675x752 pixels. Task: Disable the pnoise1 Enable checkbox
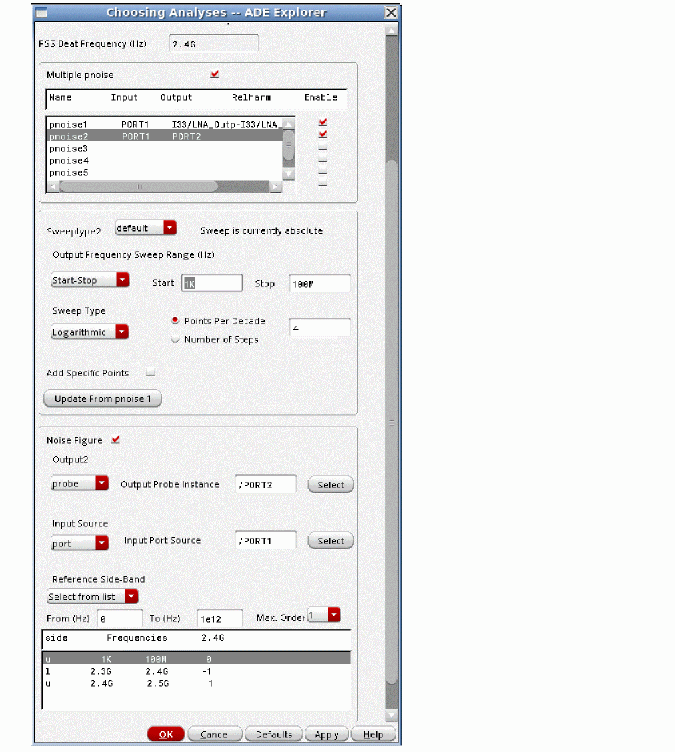[x=323, y=123]
